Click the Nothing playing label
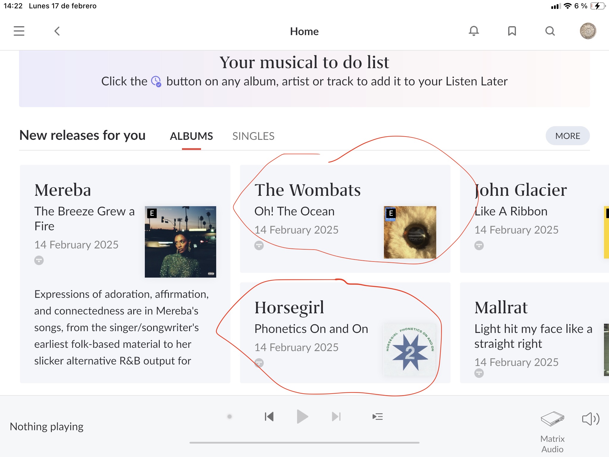 click(47, 426)
